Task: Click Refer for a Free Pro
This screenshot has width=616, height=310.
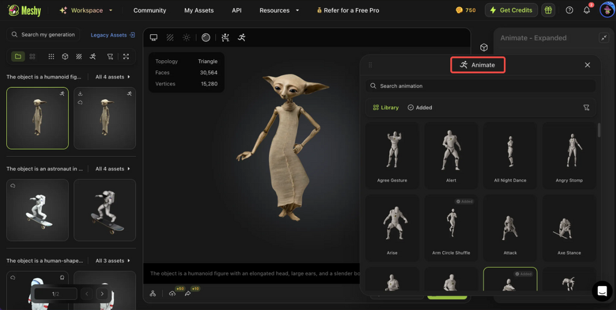Action: pos(348,10)
